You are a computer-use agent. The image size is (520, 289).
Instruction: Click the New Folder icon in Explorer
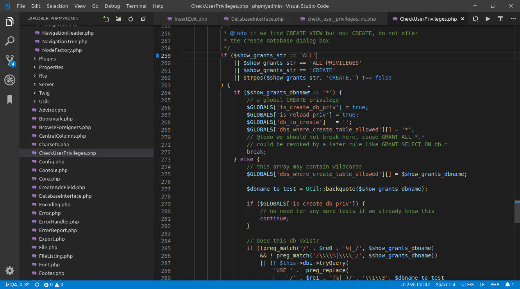(118, 19)
